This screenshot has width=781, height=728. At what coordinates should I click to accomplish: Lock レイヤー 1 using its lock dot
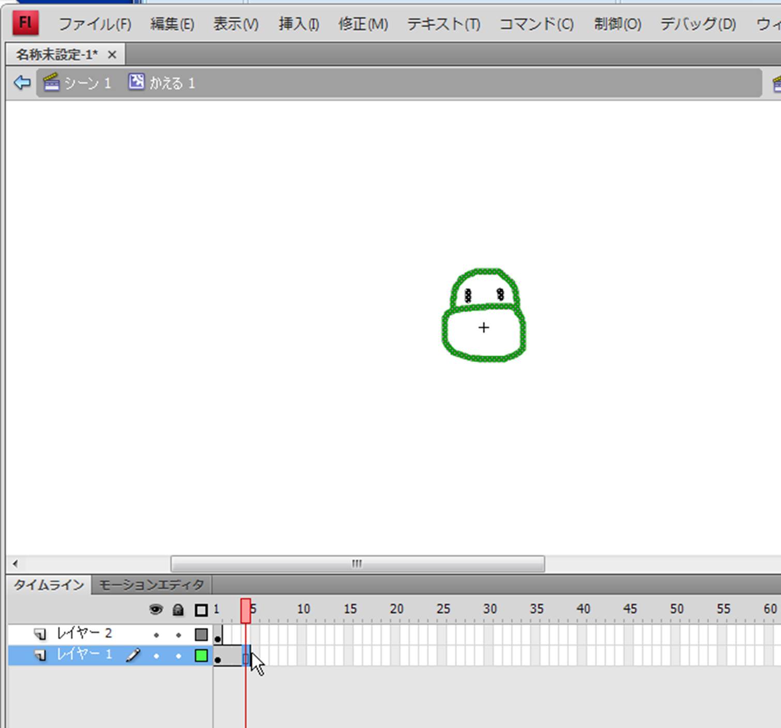point(178,656)
